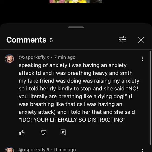Like the anxiety attack comment
Image resolution: width=152 pixels, height=152 pixels.
22,132
